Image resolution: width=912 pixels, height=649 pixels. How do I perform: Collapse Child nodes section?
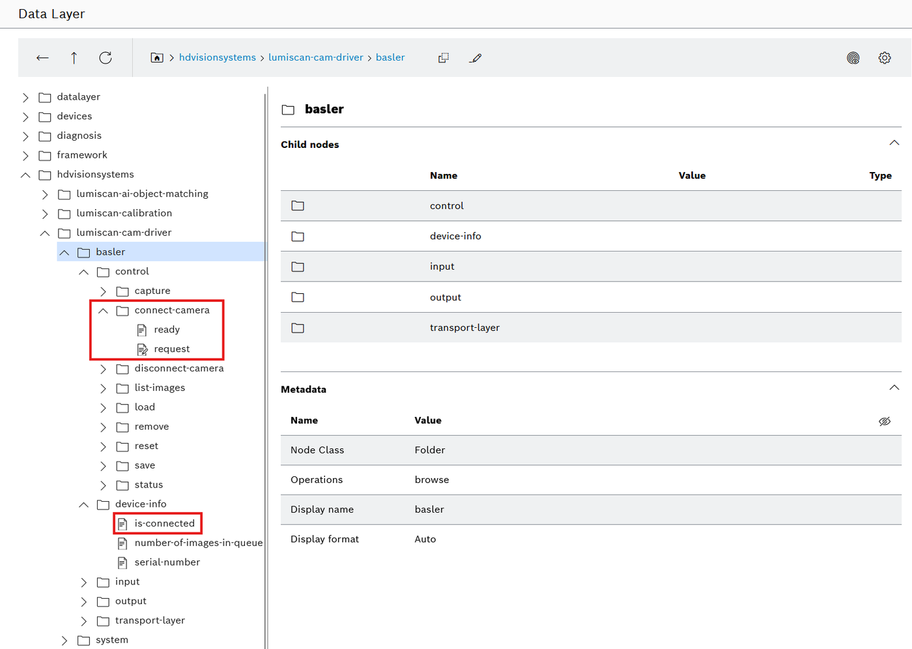(x=894, y=143)
